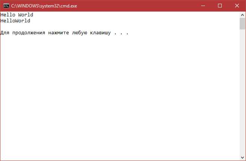Click the word "World" in the first output line

26,15
